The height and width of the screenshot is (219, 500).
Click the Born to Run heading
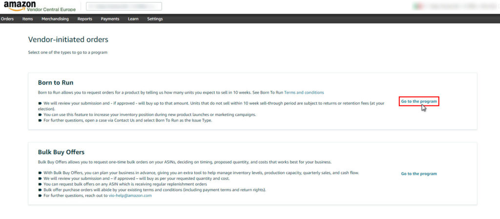(56, 83)
